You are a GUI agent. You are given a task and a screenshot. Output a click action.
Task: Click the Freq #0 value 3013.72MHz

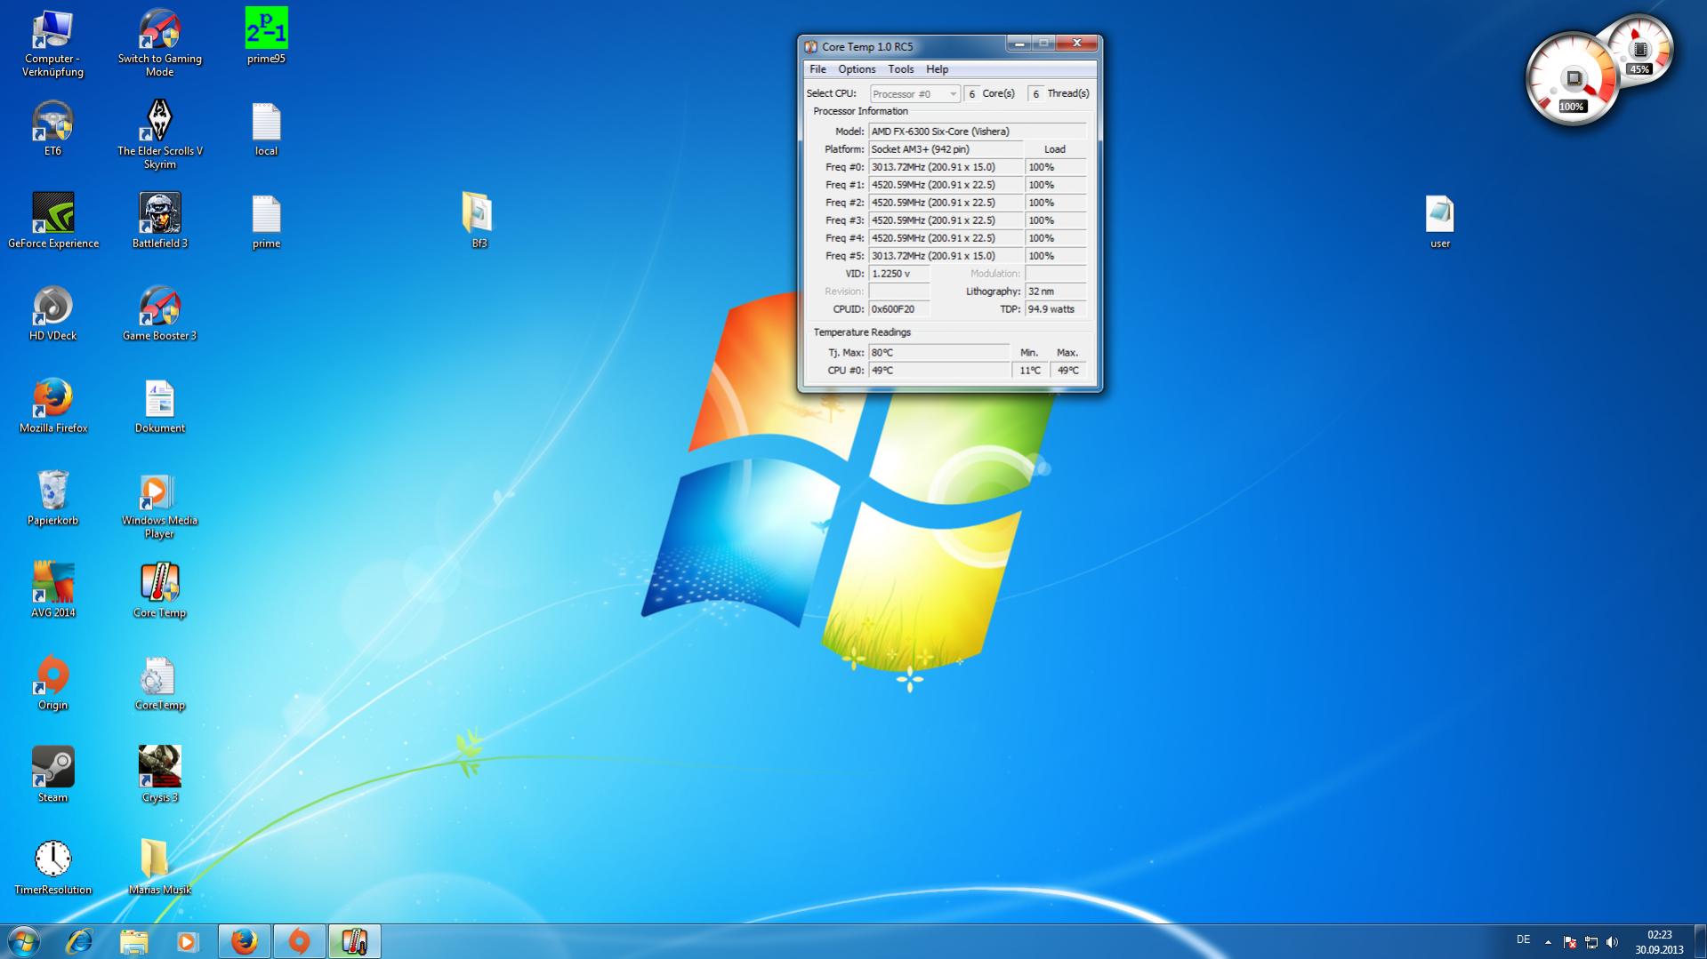[x=945, y=167]
